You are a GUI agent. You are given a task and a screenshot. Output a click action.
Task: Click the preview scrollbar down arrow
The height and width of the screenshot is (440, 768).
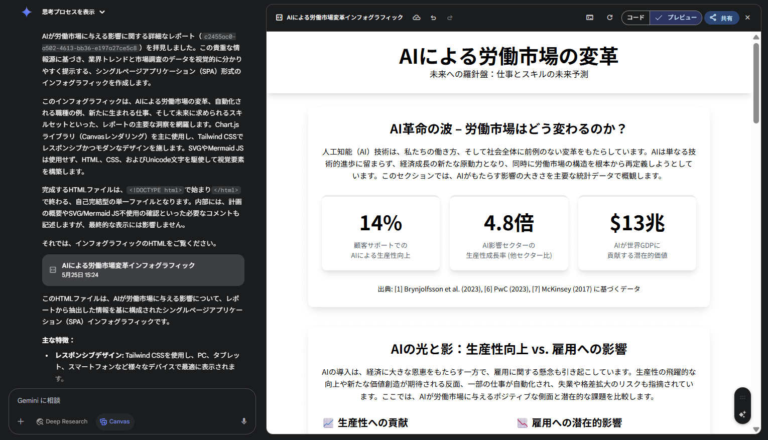(756, 429)
